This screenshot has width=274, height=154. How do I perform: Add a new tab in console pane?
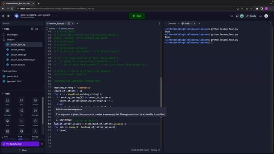pos(199,23)
